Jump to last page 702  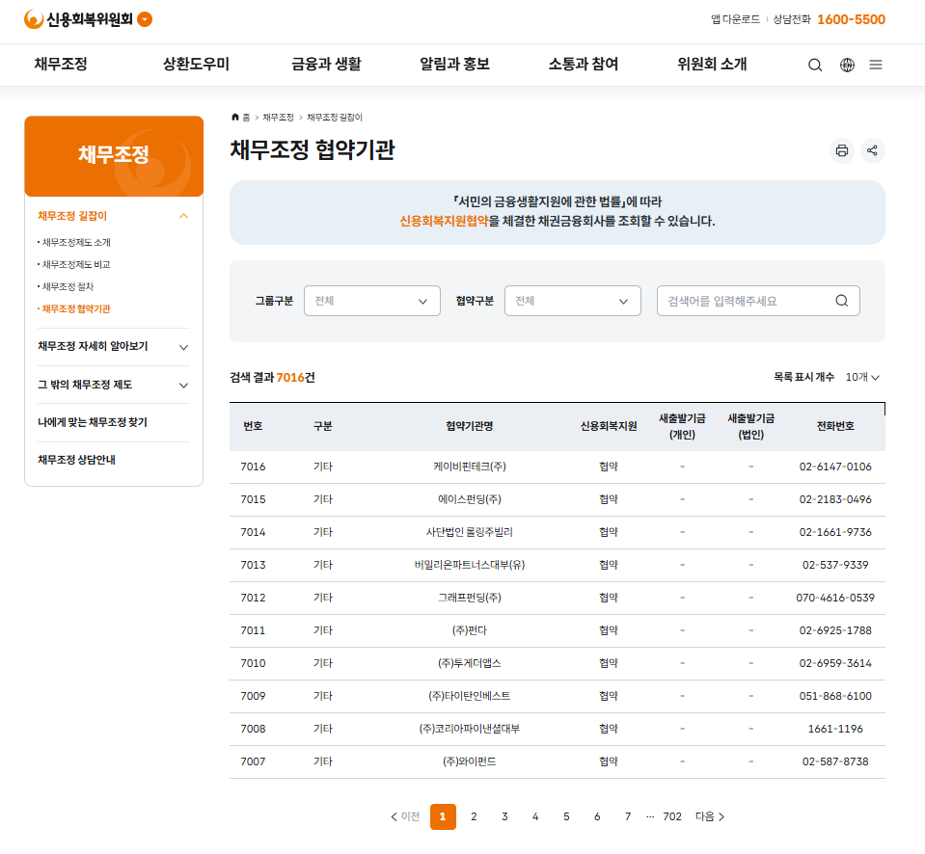pyautogui.click(x=672, y=816)
